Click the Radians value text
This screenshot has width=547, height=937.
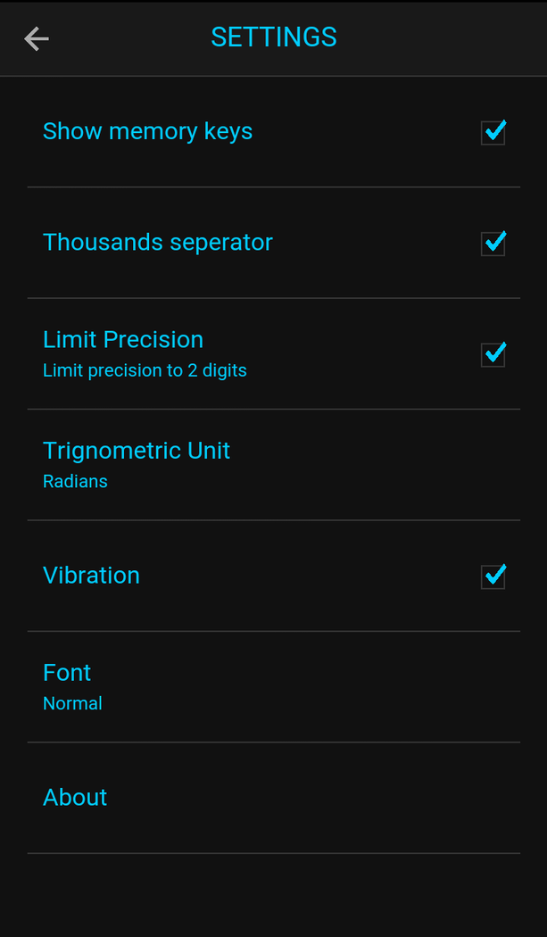(75, 482)
